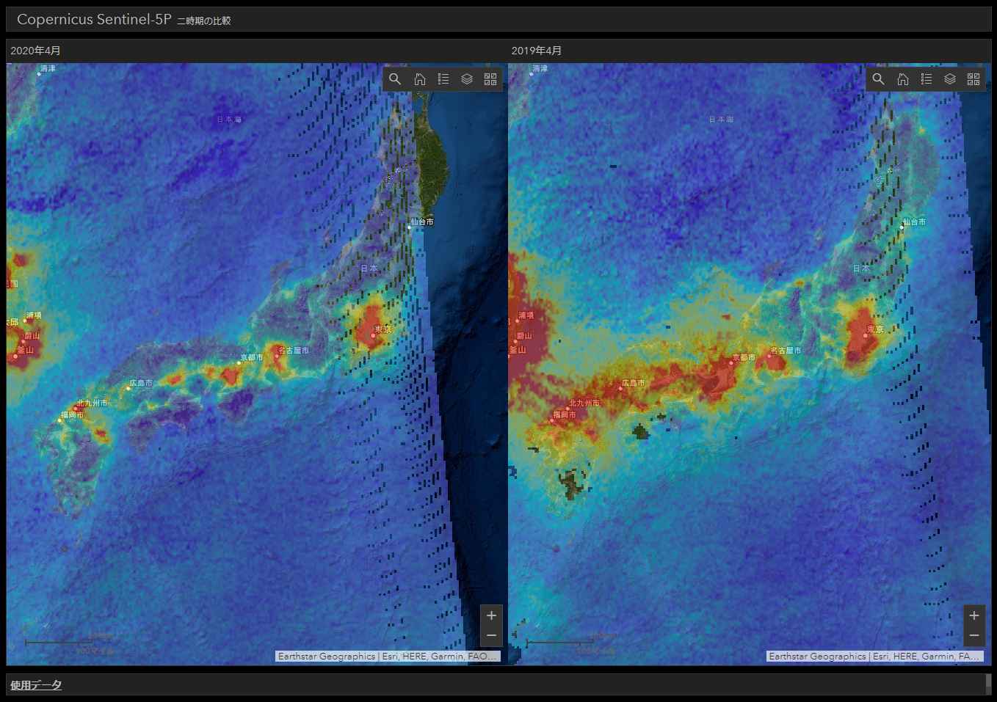
Task: Show the layers panel on the 2019年4月 map
Action: [x=950, y=78]
